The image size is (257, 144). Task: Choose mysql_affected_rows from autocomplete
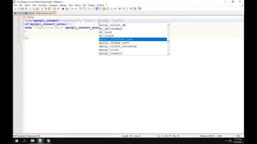(x=133, y=39)
